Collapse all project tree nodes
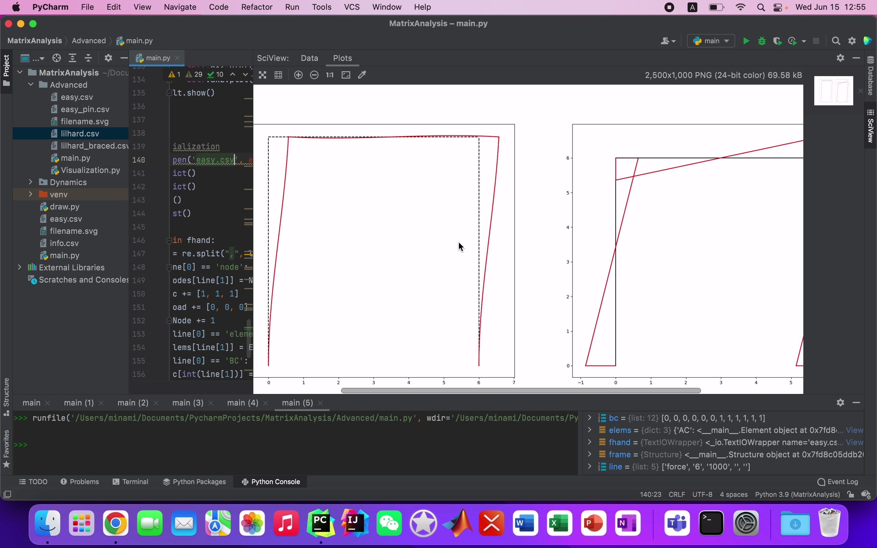The width and height of the screenshot is (877, 548). point(89,58)
